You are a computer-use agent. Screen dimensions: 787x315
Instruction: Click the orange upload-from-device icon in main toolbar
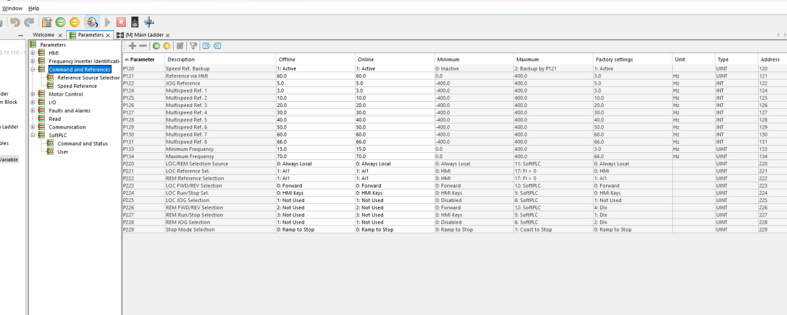(x=75, y=22)
